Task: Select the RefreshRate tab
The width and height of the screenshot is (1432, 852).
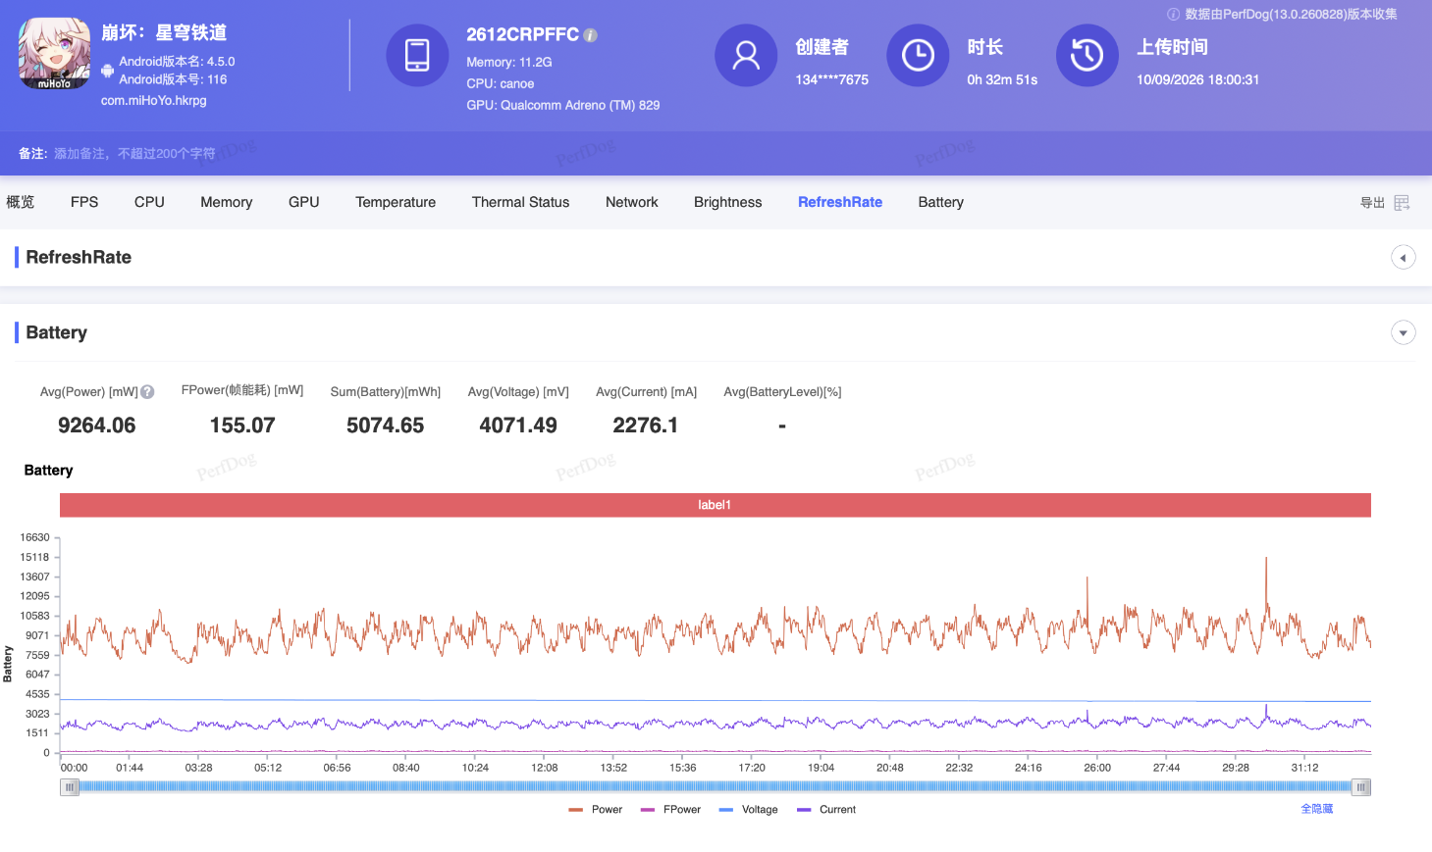Action: pos(840,202)
